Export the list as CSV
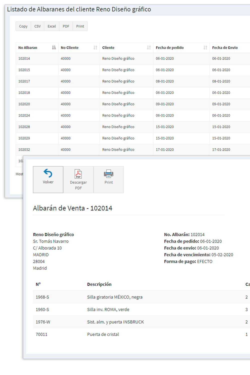Image resolution: width=250 pixels, height=375 pixels. (x=37, y=26)
